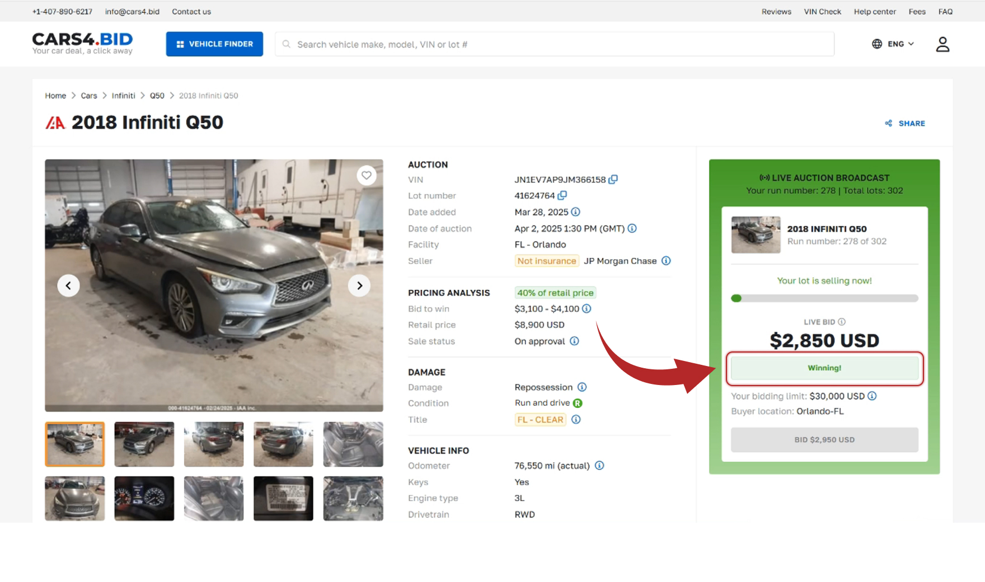This screenshot has width=985, height=582.
Task: Open info icon beside bidding limit
Action: 872,396
